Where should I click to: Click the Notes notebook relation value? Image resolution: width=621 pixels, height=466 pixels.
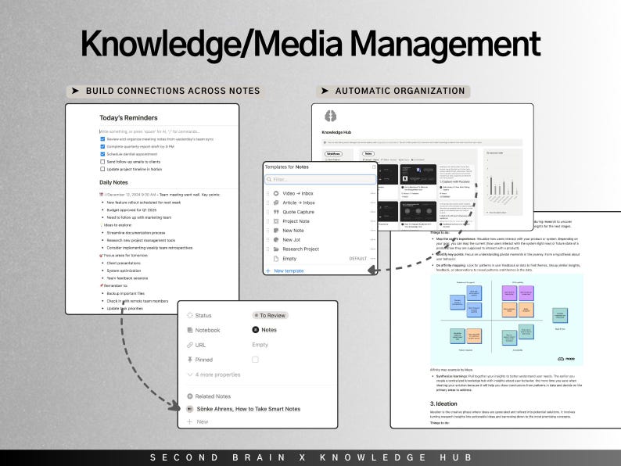pyautogui.click(x=269, y=330)
